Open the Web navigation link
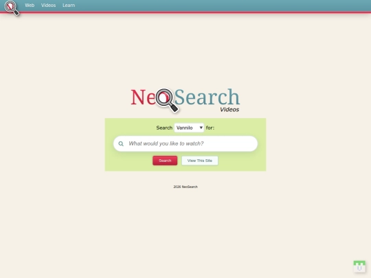This screenshot has width=371, height=278. coord(30,5)
